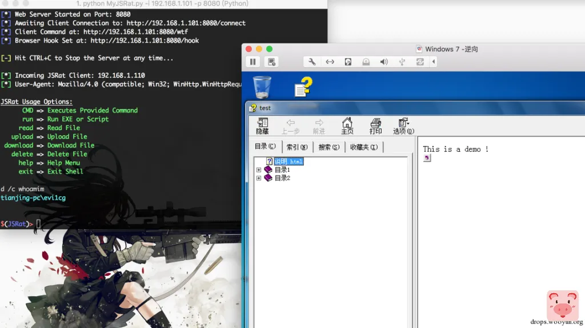
Task: Click the network adapter arrows icon in the VM toolbar
Action: (330, 62)
